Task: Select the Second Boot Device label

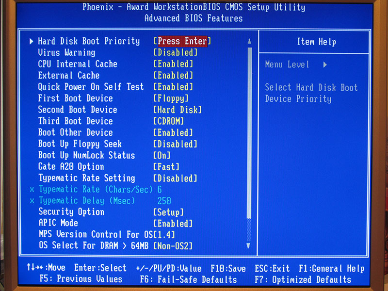Action: pos(78,110)
